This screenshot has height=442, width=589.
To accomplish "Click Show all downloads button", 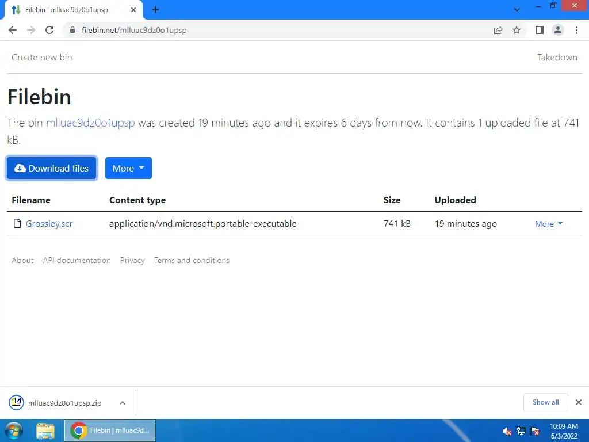I will [545, 402].
